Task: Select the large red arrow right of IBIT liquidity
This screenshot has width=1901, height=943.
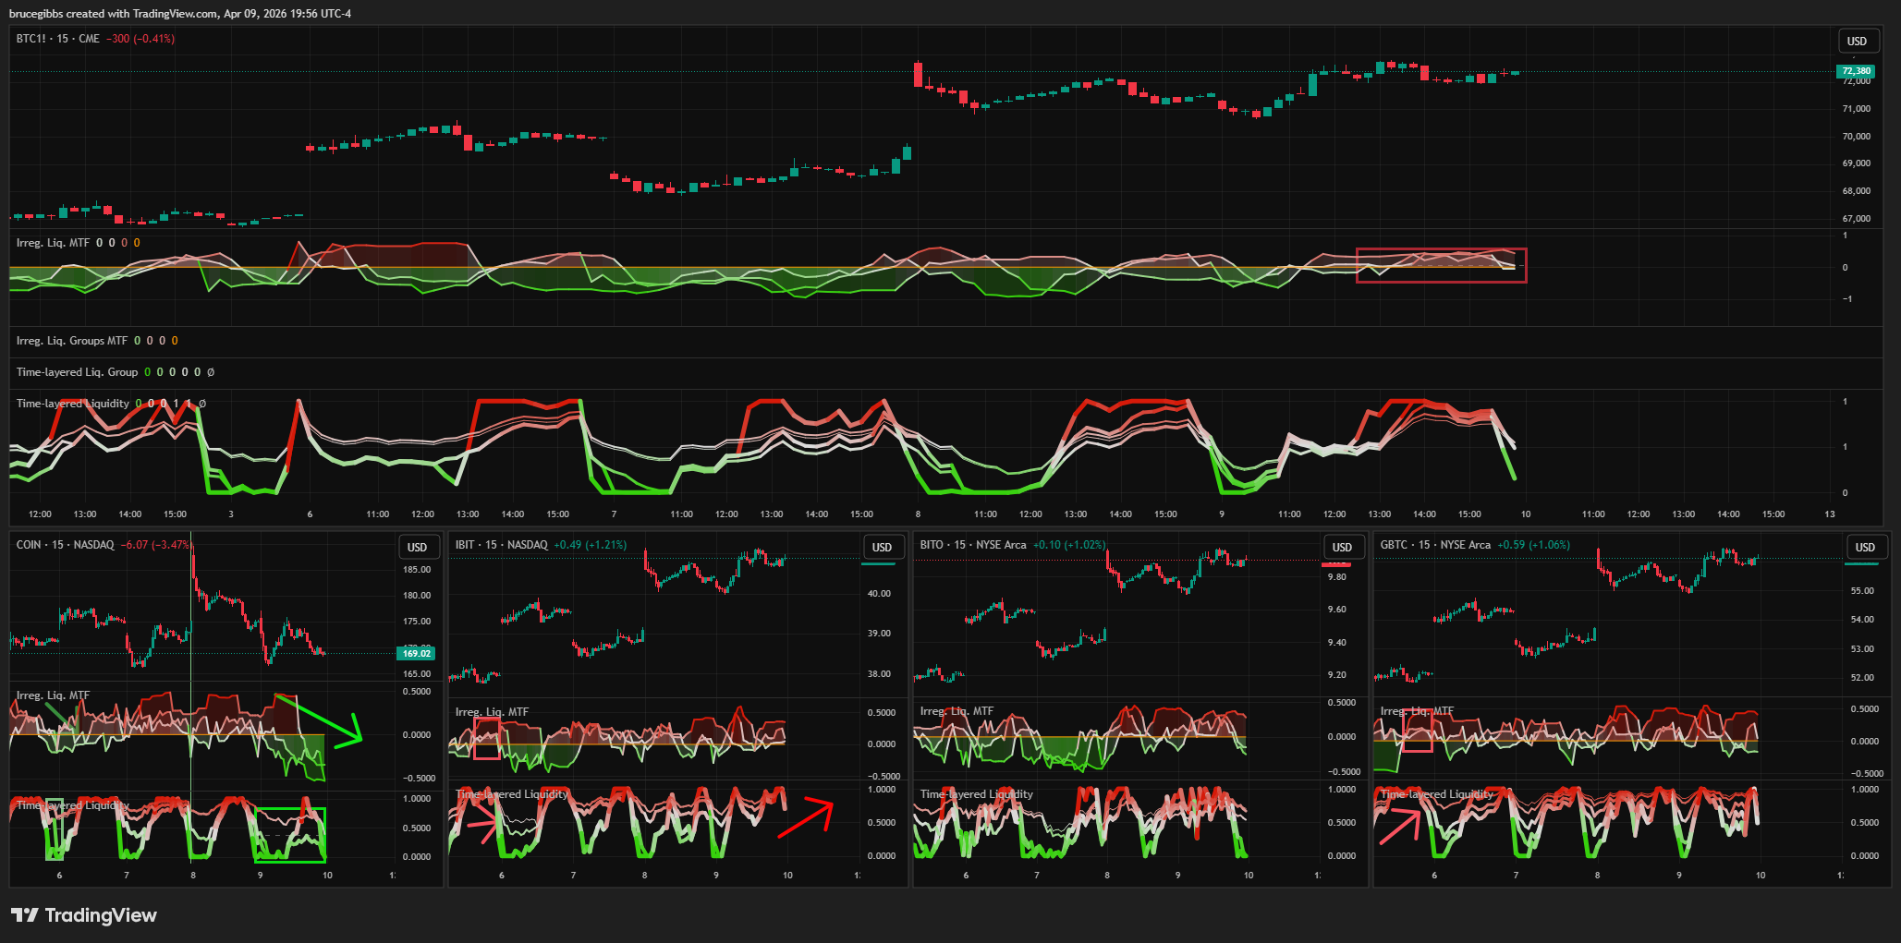Action: click(806, 817)
